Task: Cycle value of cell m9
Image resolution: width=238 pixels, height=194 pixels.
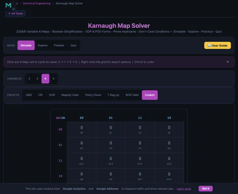Action: pos(111,176)
